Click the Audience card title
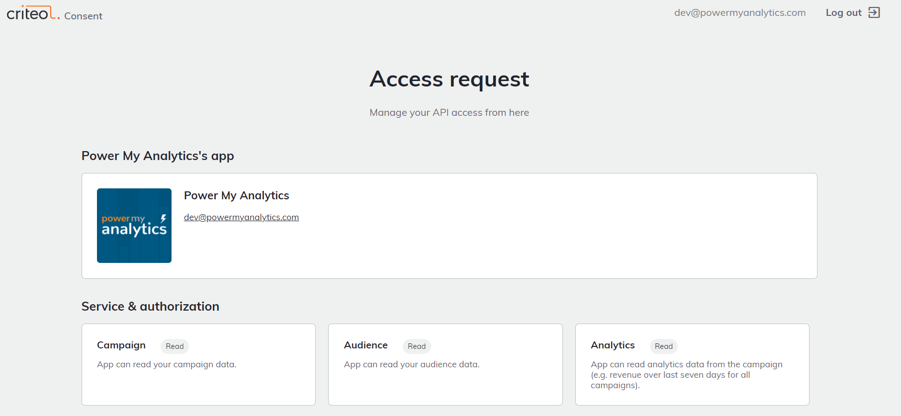 click(366, 345)
